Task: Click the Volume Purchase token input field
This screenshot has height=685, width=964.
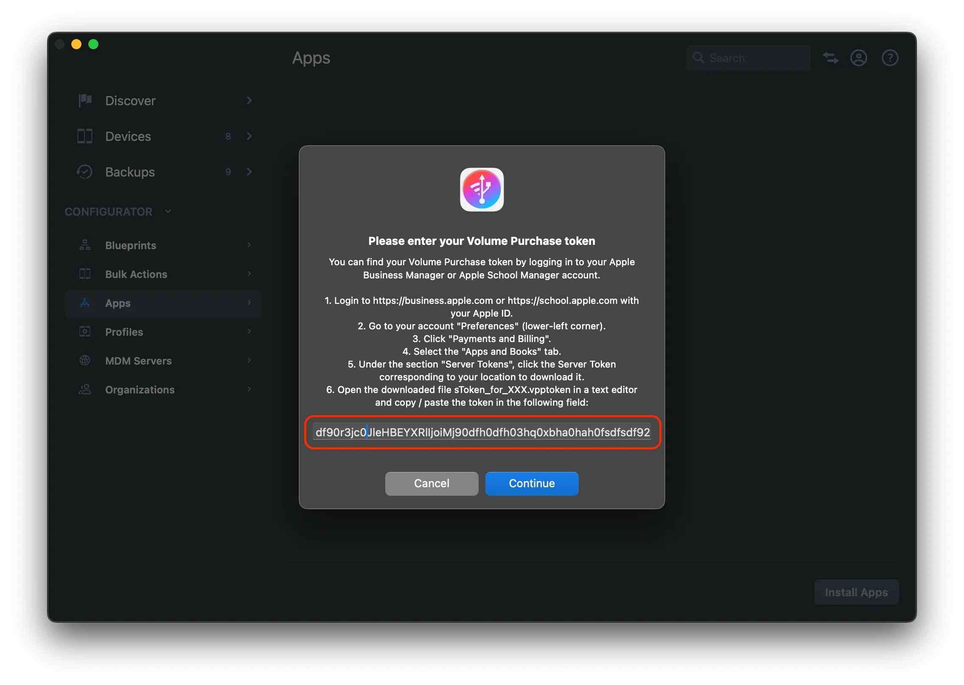Action: point(482,432)
